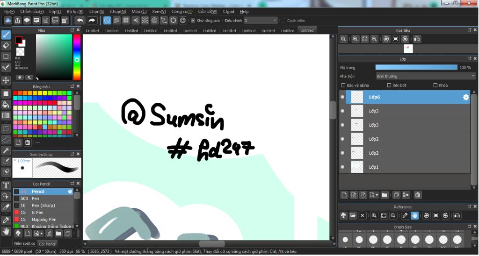Click the black foreground color swatch
The width and height of the screenshot is (479, 256).
[x=19, y=40]
